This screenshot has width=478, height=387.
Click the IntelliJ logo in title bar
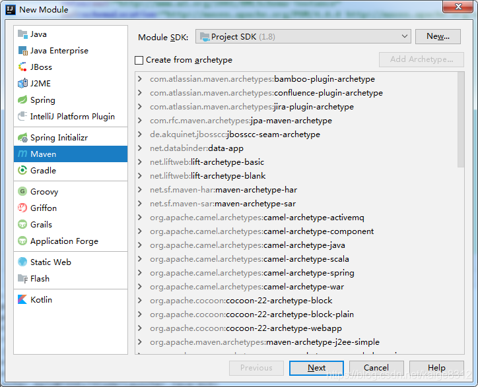click(11, 9)
